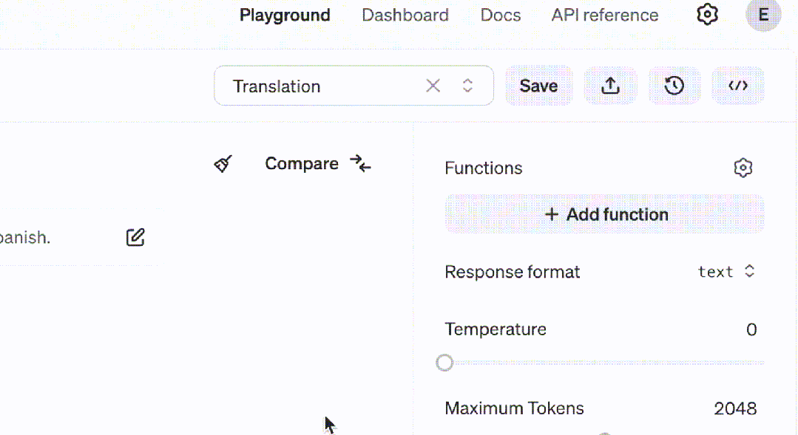Open the Response format text dropdown
The width and height of the screenshot is (798, 435).
click(x=726, y=272)
